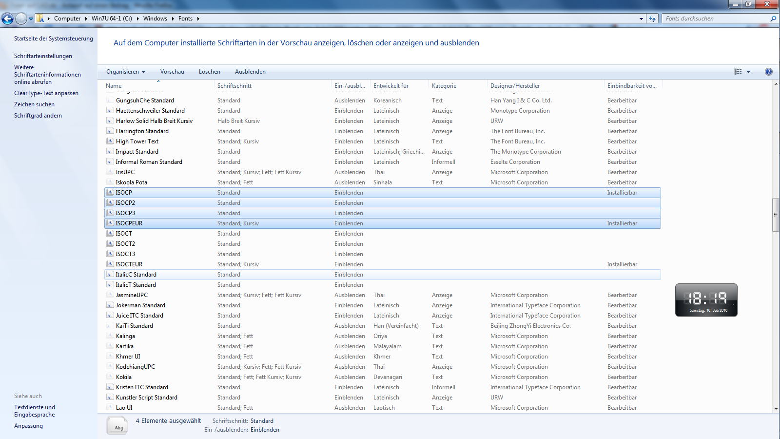
Task: Open Startseite der Systemsteuerung link
Action: (54, 39)
